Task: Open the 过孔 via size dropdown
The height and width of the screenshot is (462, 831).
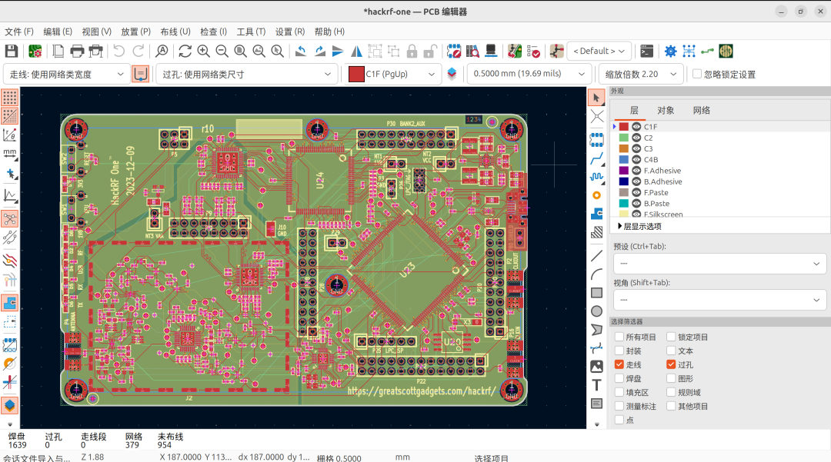Action: click(246, 74)
